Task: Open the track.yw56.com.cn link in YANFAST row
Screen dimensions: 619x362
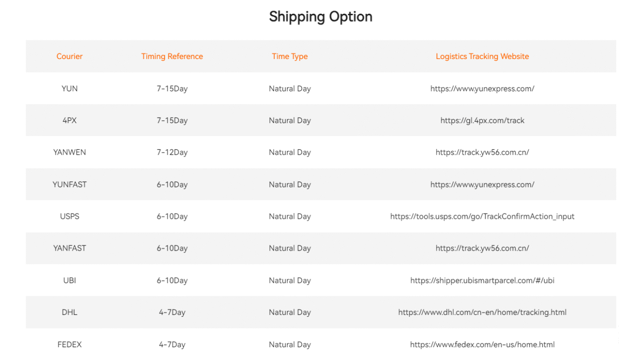Action: click(x=482, y=248)
